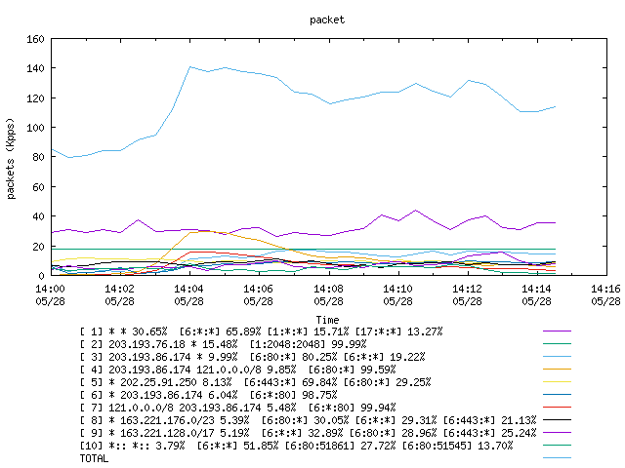Click [6:443:*] 69.84% in legend entry 5
The width and height of the screenshot is (625, 468).
pyautogui.click(x=291, y=382)
